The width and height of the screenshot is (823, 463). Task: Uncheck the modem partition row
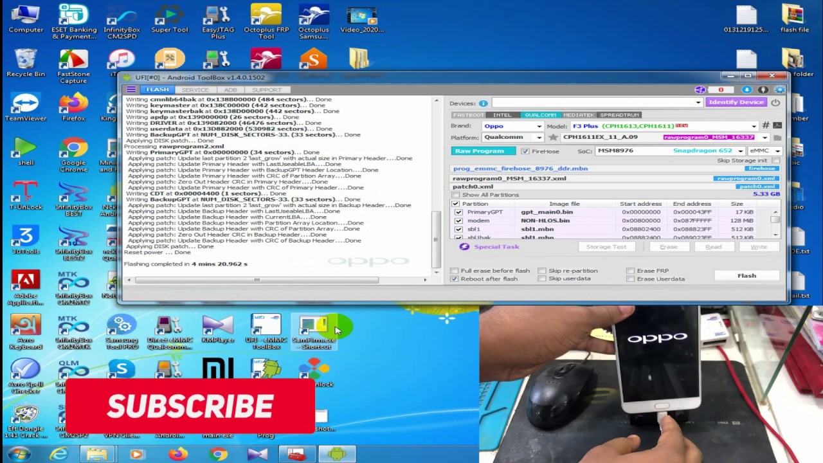point(458,221)
